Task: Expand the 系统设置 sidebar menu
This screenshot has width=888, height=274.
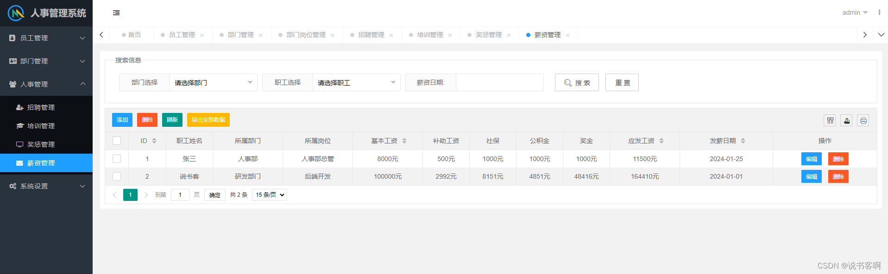Action: click(x=46, y=186)
